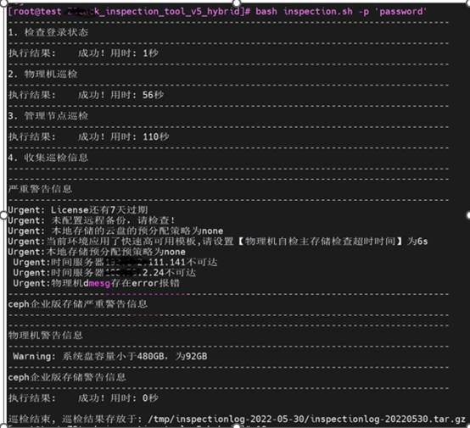This screenshot has width=470, height=428.
Task: Click the command 'bash inspection.sh -p password'
Action: click(x=341, y=12)
